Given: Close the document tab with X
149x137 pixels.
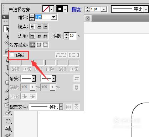Looking at the screenshot, I should [88, 18].
